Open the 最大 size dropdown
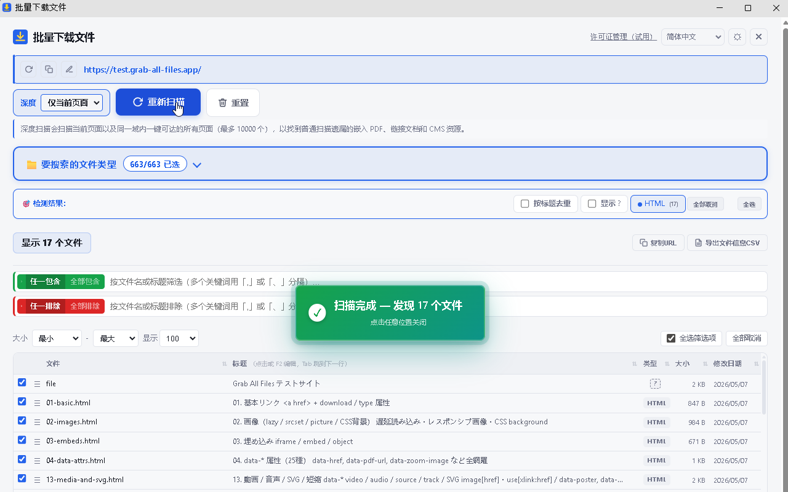788x492 pixels. pos(115,338)
